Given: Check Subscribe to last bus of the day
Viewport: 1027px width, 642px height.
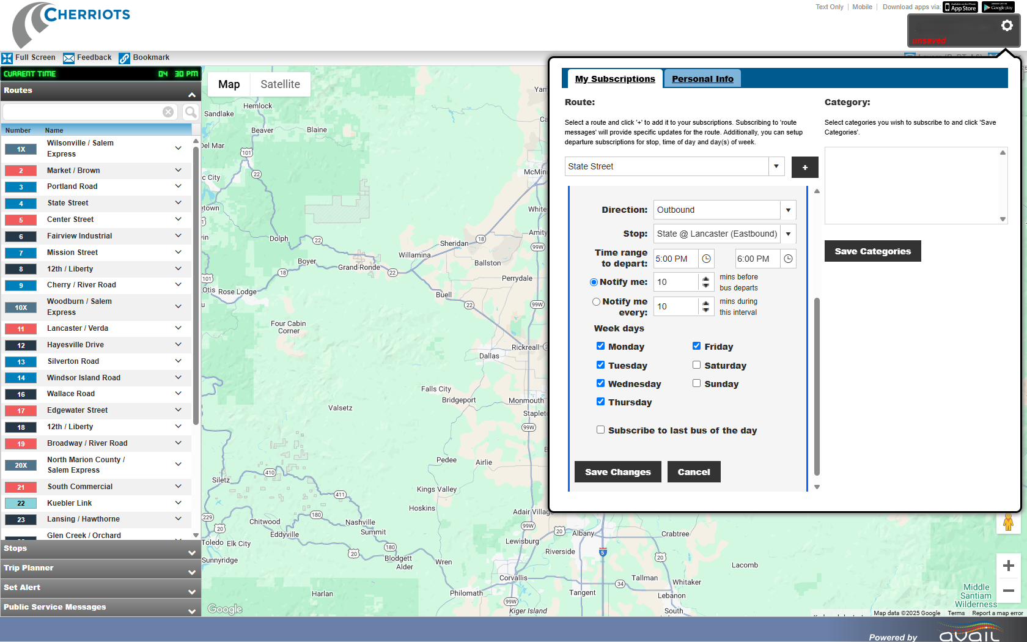Looking at the screenshot, I should click(600, 430).
